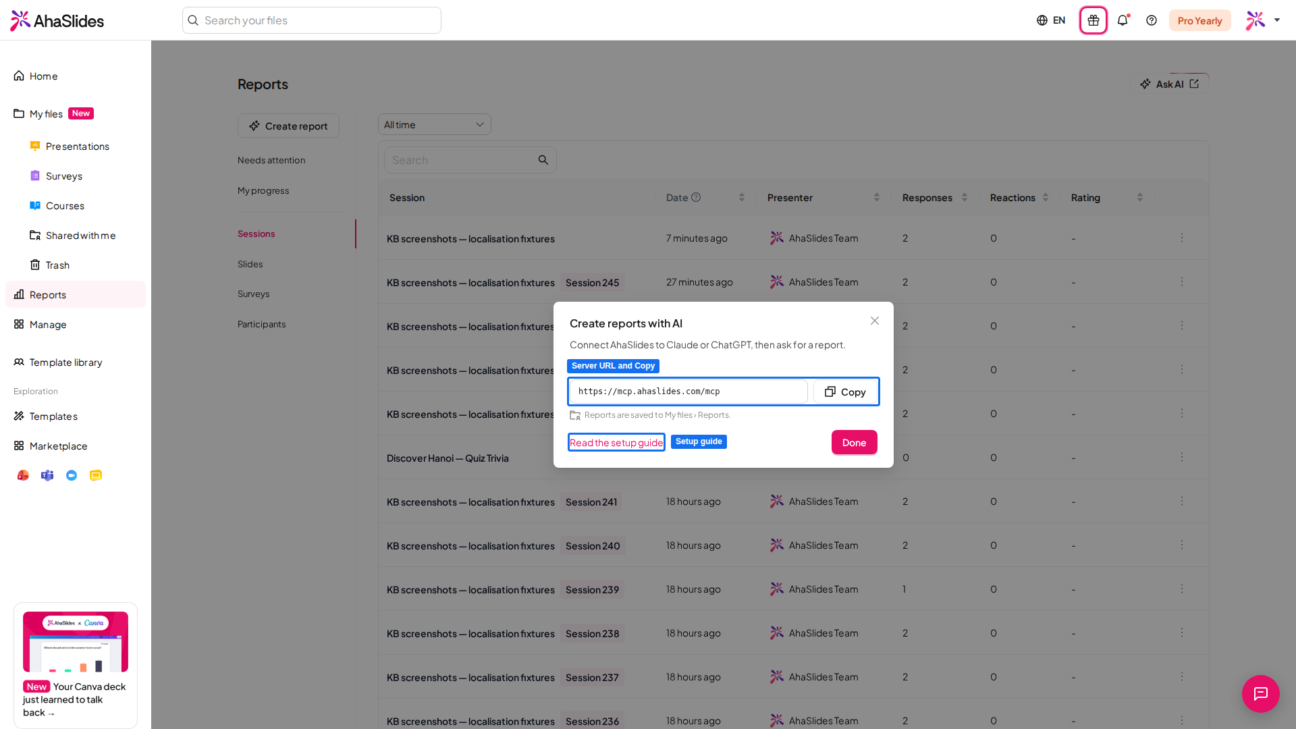Expand the account avatar menu
The height and width of the screenshot is (729, 1296).
coord(1263,20)
